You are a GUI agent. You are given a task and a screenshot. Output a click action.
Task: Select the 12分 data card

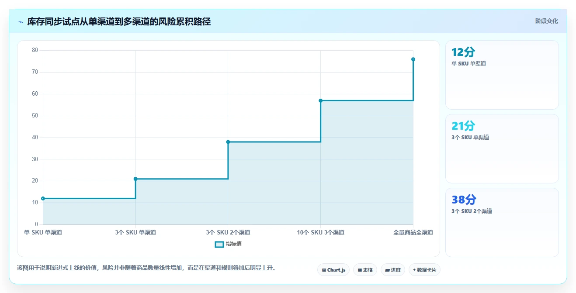(502, 75)
